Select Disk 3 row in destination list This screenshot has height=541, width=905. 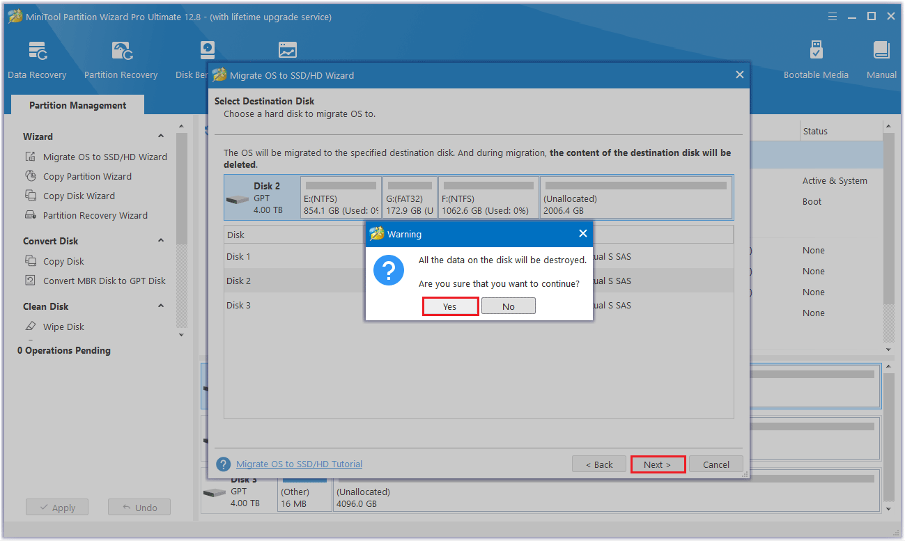(479, 305)
